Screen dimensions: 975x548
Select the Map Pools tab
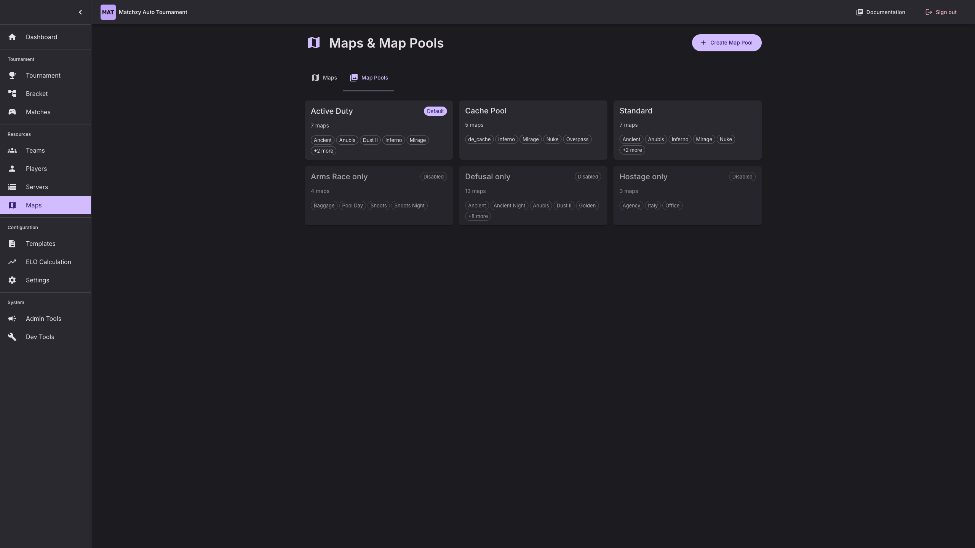coord(368,78)
